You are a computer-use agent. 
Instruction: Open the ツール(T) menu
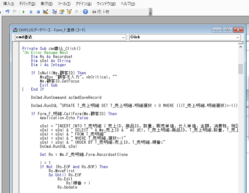click(x=64, y=4)
